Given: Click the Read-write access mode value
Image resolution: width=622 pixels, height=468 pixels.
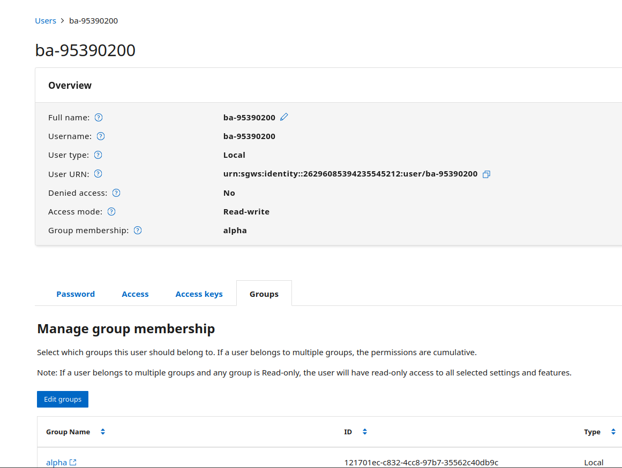Looking at the screenshot, I should point(246,212).
